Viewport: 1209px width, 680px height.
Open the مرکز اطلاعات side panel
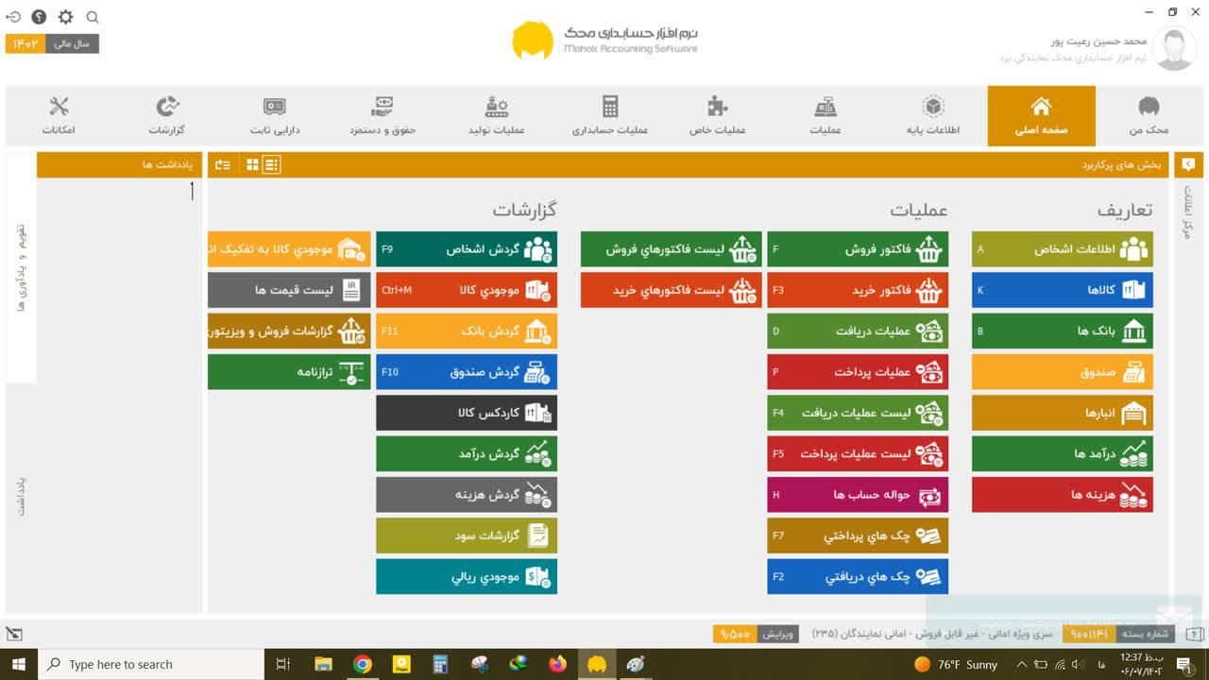point(1188,212)
